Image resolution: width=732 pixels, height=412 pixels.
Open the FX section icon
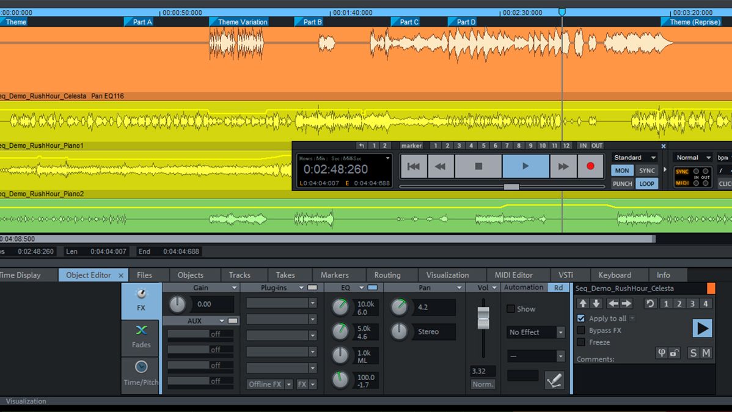tap(141, 300)
